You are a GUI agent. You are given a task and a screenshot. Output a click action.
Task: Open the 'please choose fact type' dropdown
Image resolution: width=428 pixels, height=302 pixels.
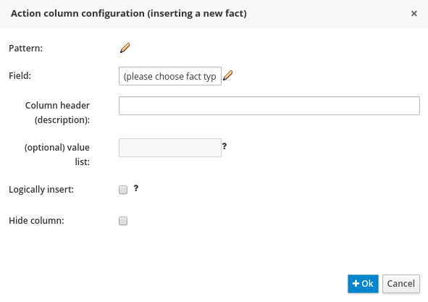(170, 76)
